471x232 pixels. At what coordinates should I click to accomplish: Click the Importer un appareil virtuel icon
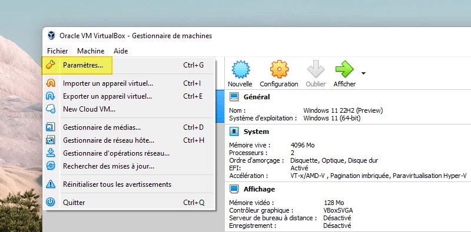click(51, 83)
